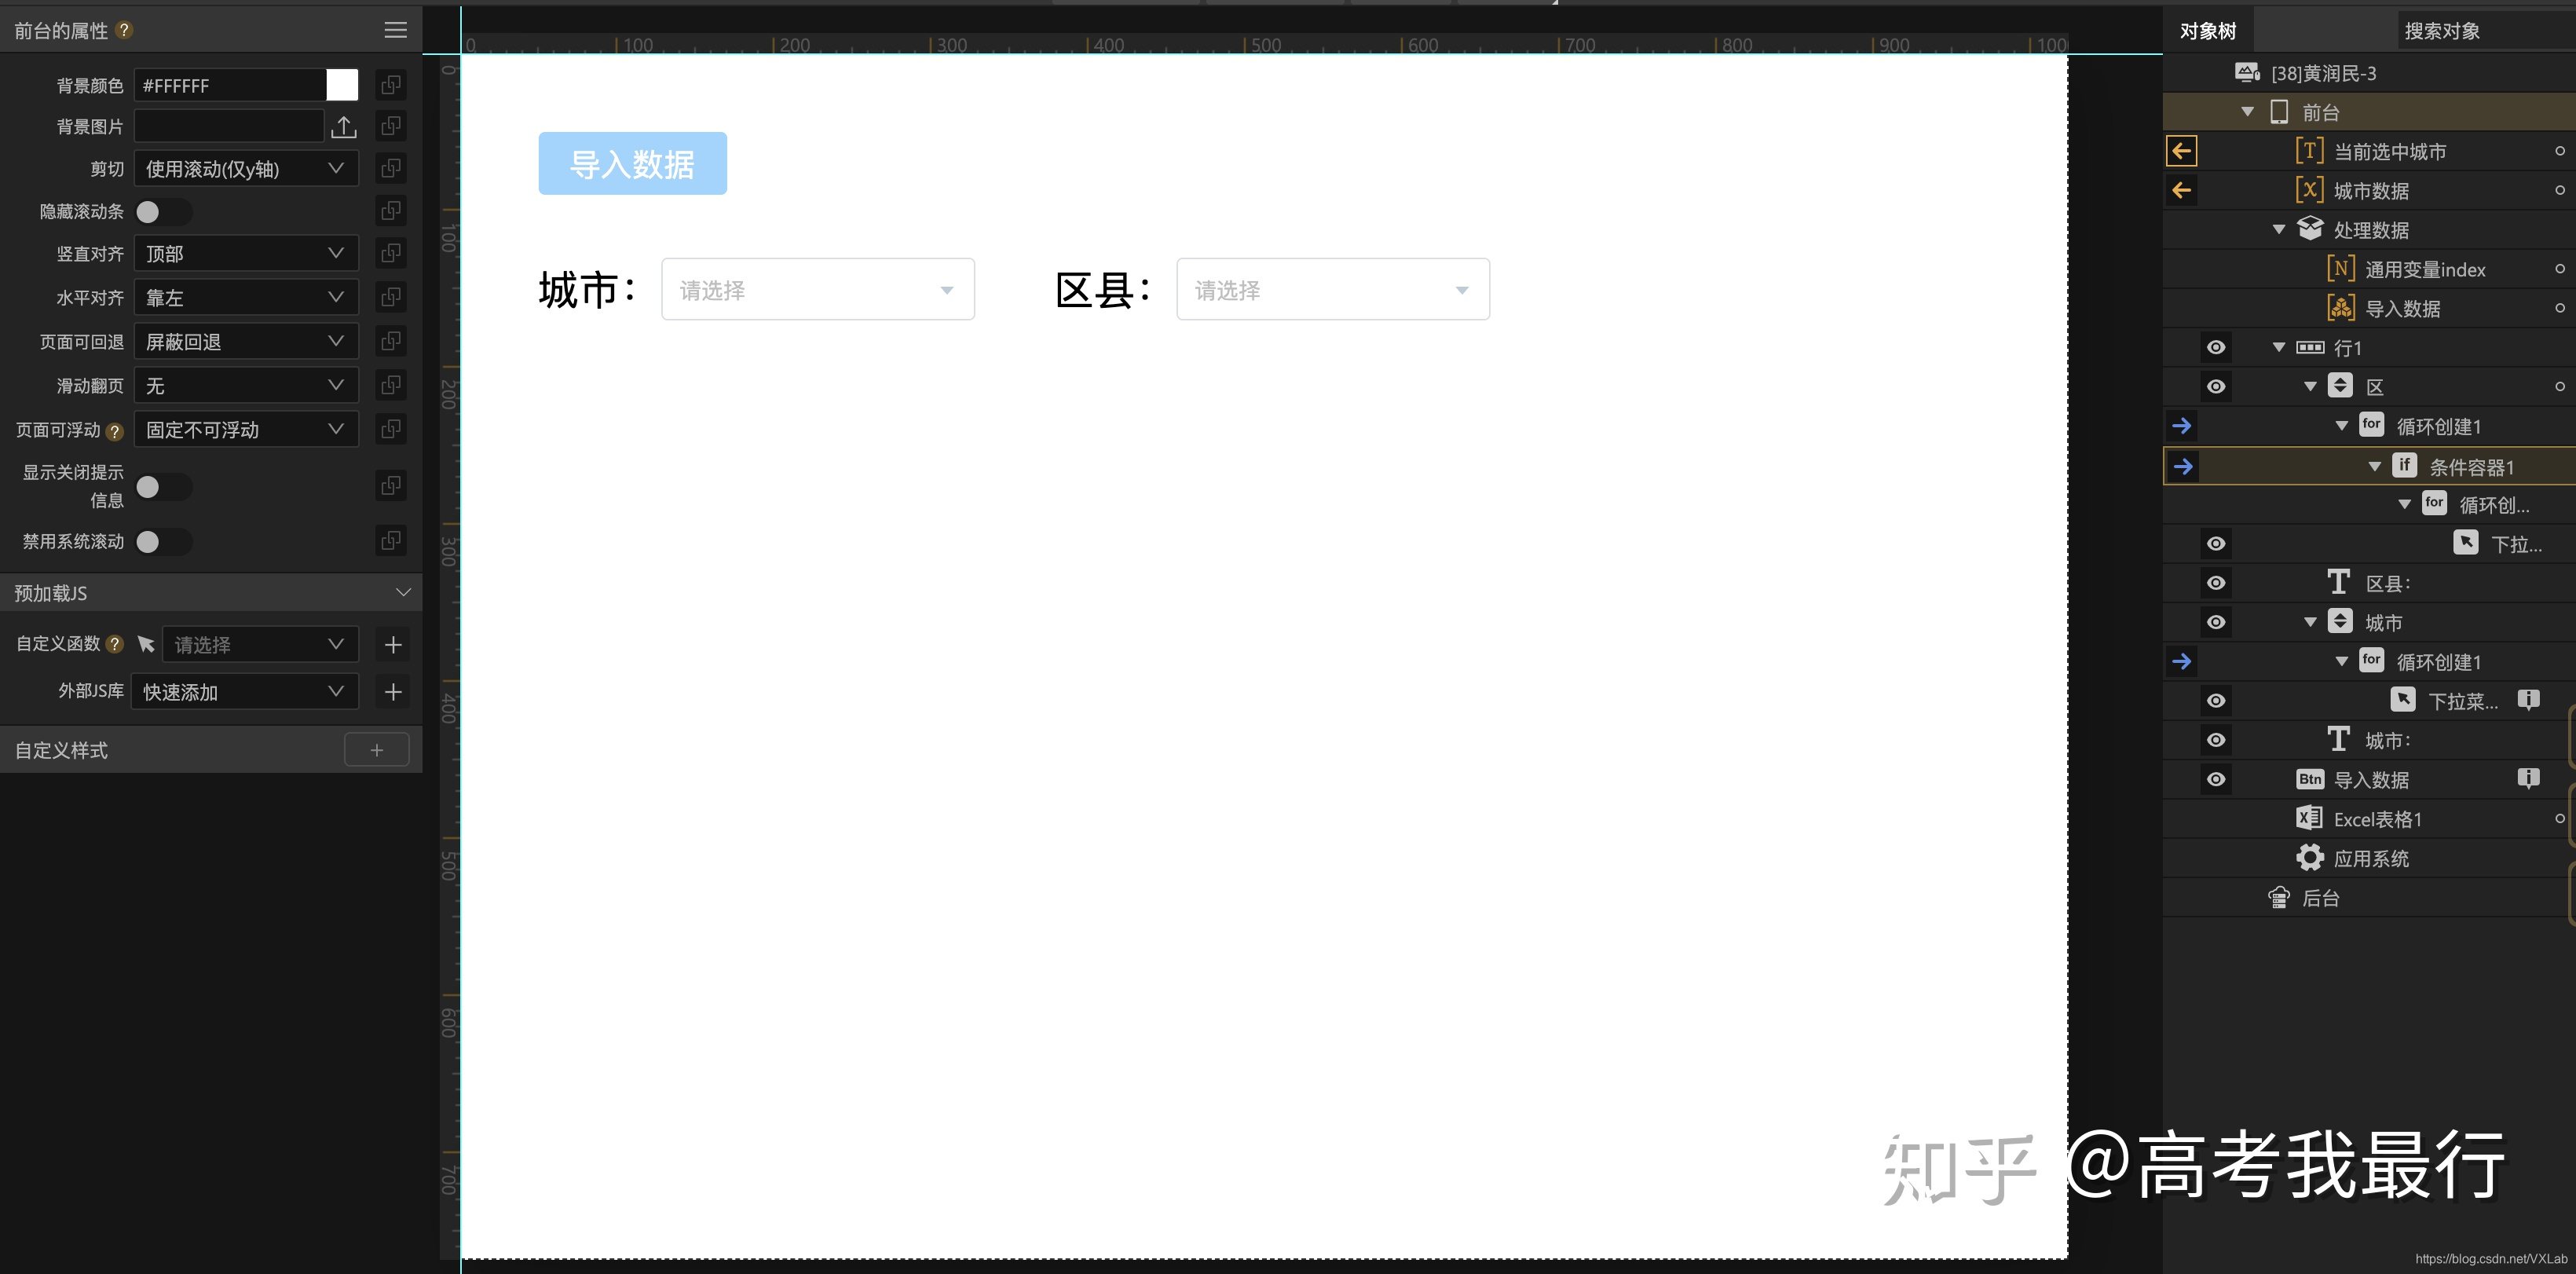Open the 区县 select dropdown on canvas
Viewport: 2576px width, 1274px height.
(x=1333, y=289)
